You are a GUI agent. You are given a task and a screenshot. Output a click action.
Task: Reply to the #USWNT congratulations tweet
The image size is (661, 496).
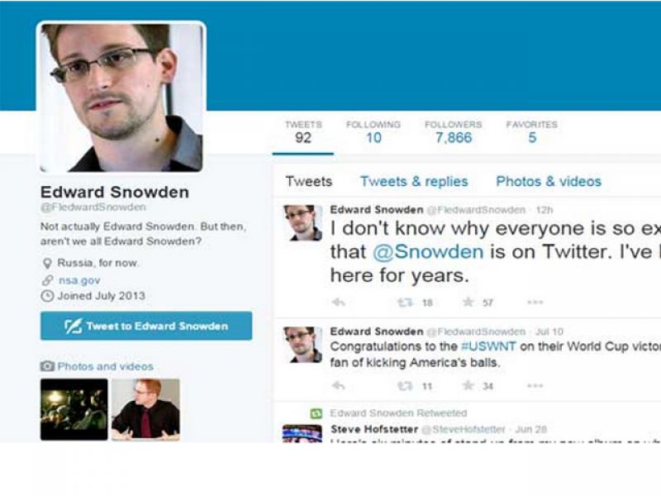[x=339, y=385]
